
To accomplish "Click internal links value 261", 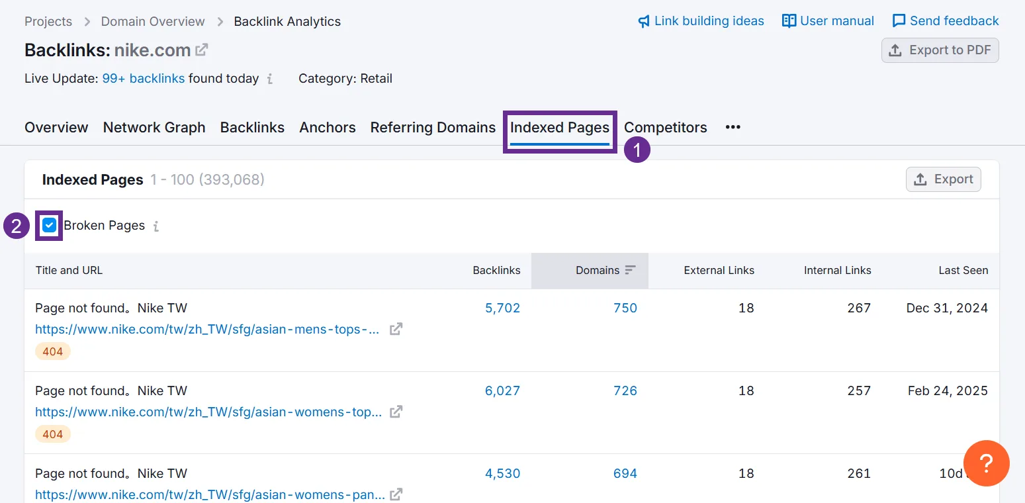I will pos(859,473).
